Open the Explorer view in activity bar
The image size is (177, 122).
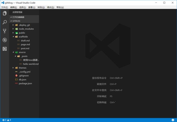tap(5, 13)
